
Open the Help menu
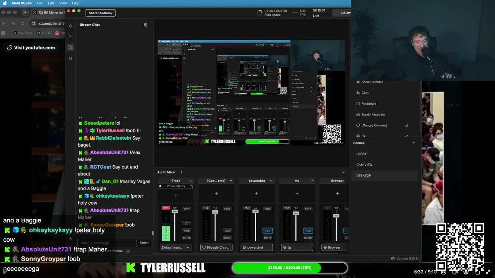pyautogui.click(x=76, y=3)
